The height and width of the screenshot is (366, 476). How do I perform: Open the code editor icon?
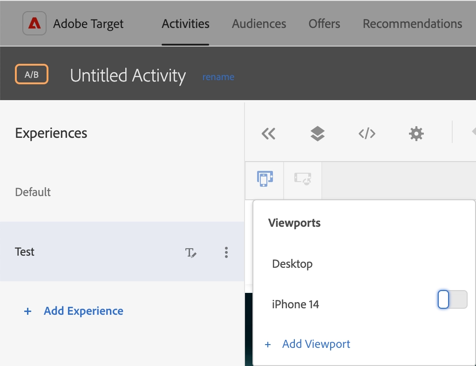[367, 134]
